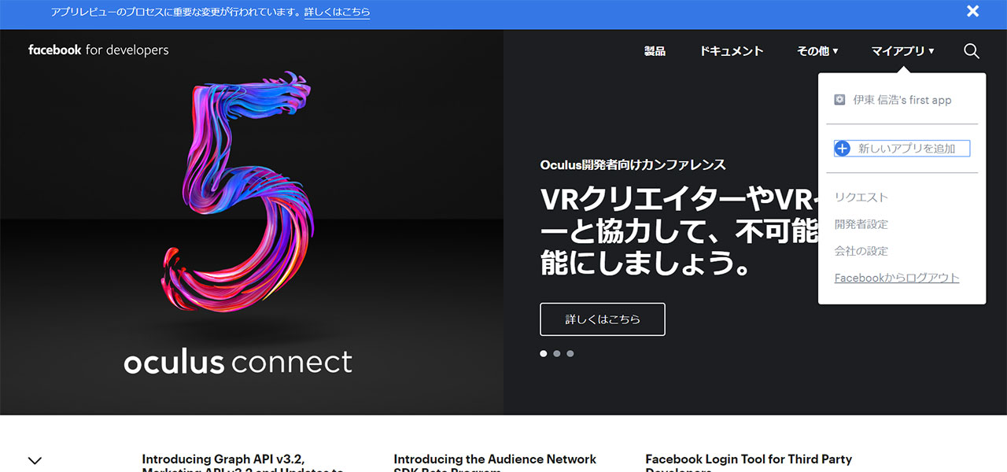Select the third carousel dot
Screen dimensions: 1007x472
(570, 353)
